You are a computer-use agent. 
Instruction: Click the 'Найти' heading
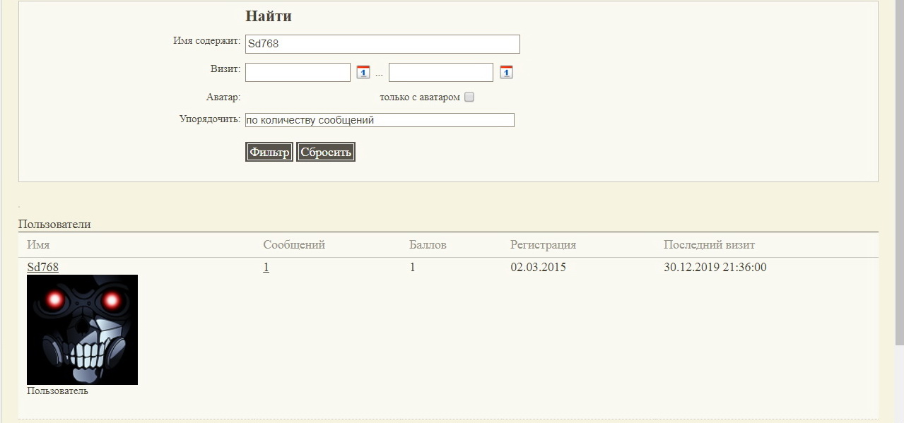[x=269, y=16]
